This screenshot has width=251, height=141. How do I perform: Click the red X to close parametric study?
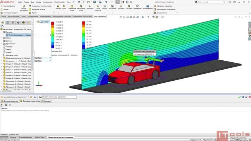tap(249, 97)
